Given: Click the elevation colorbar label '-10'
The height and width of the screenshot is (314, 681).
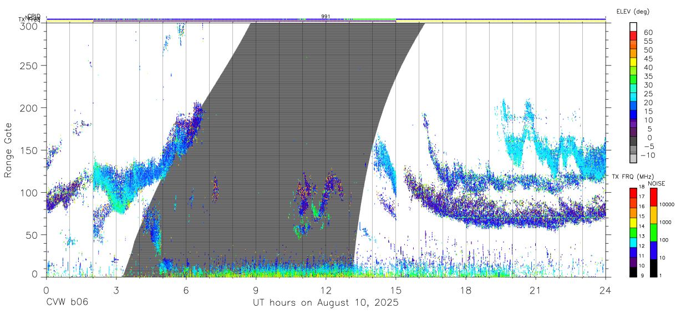Looking at the screenshot, I should (x=648, y=156).
